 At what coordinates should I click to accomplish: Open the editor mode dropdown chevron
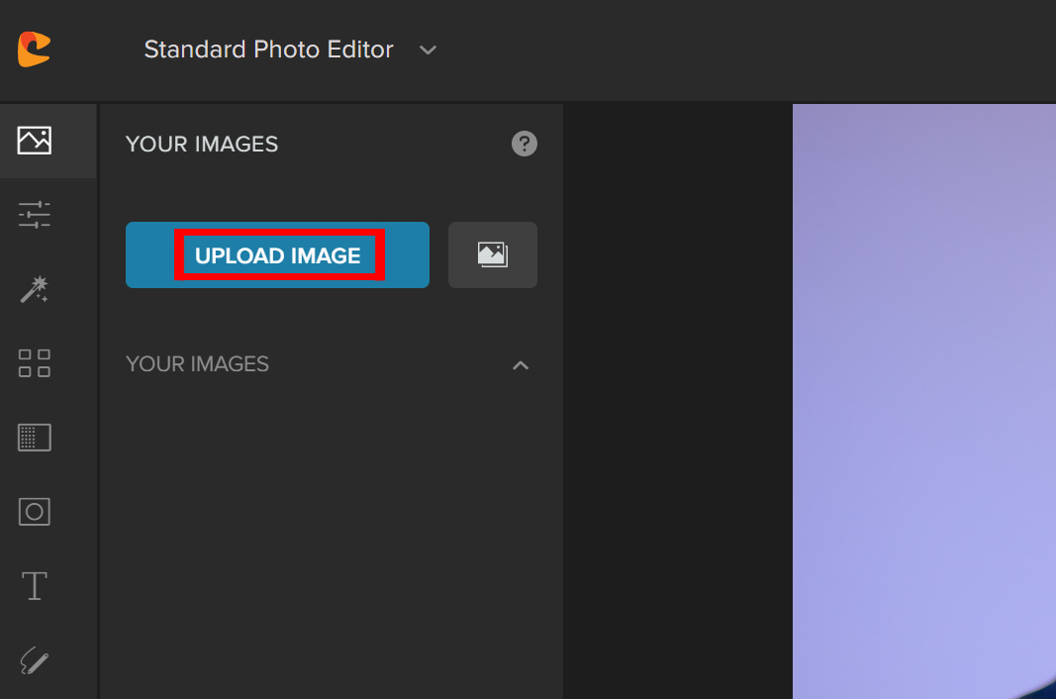pyautogui.click(x=428, y=50)
